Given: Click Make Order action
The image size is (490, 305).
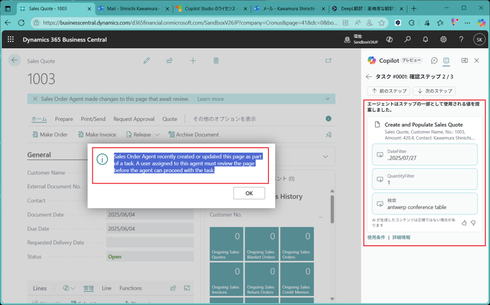Looking at the screenshot, I should click(x=50, y=134).
